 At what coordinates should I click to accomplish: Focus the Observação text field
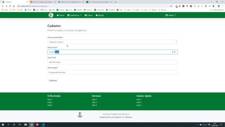coord(112,72)
